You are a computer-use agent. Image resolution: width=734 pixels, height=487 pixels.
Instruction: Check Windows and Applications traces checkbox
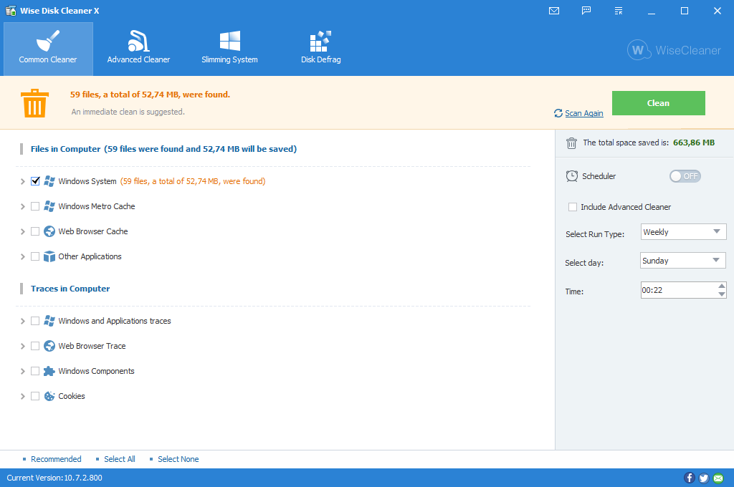[x=35, y=321]
